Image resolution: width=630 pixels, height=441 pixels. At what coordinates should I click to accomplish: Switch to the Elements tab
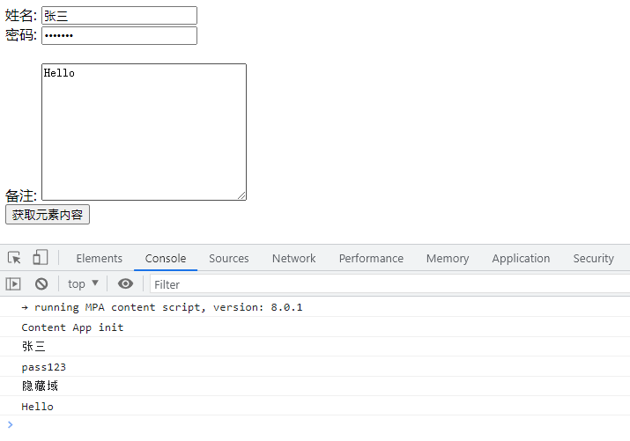pos(99,258)
